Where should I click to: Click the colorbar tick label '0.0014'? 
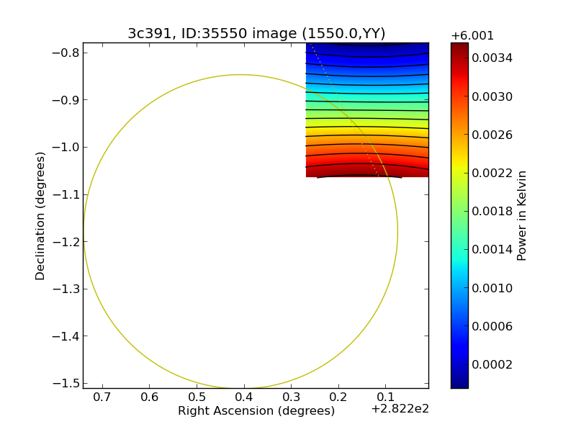492,249
